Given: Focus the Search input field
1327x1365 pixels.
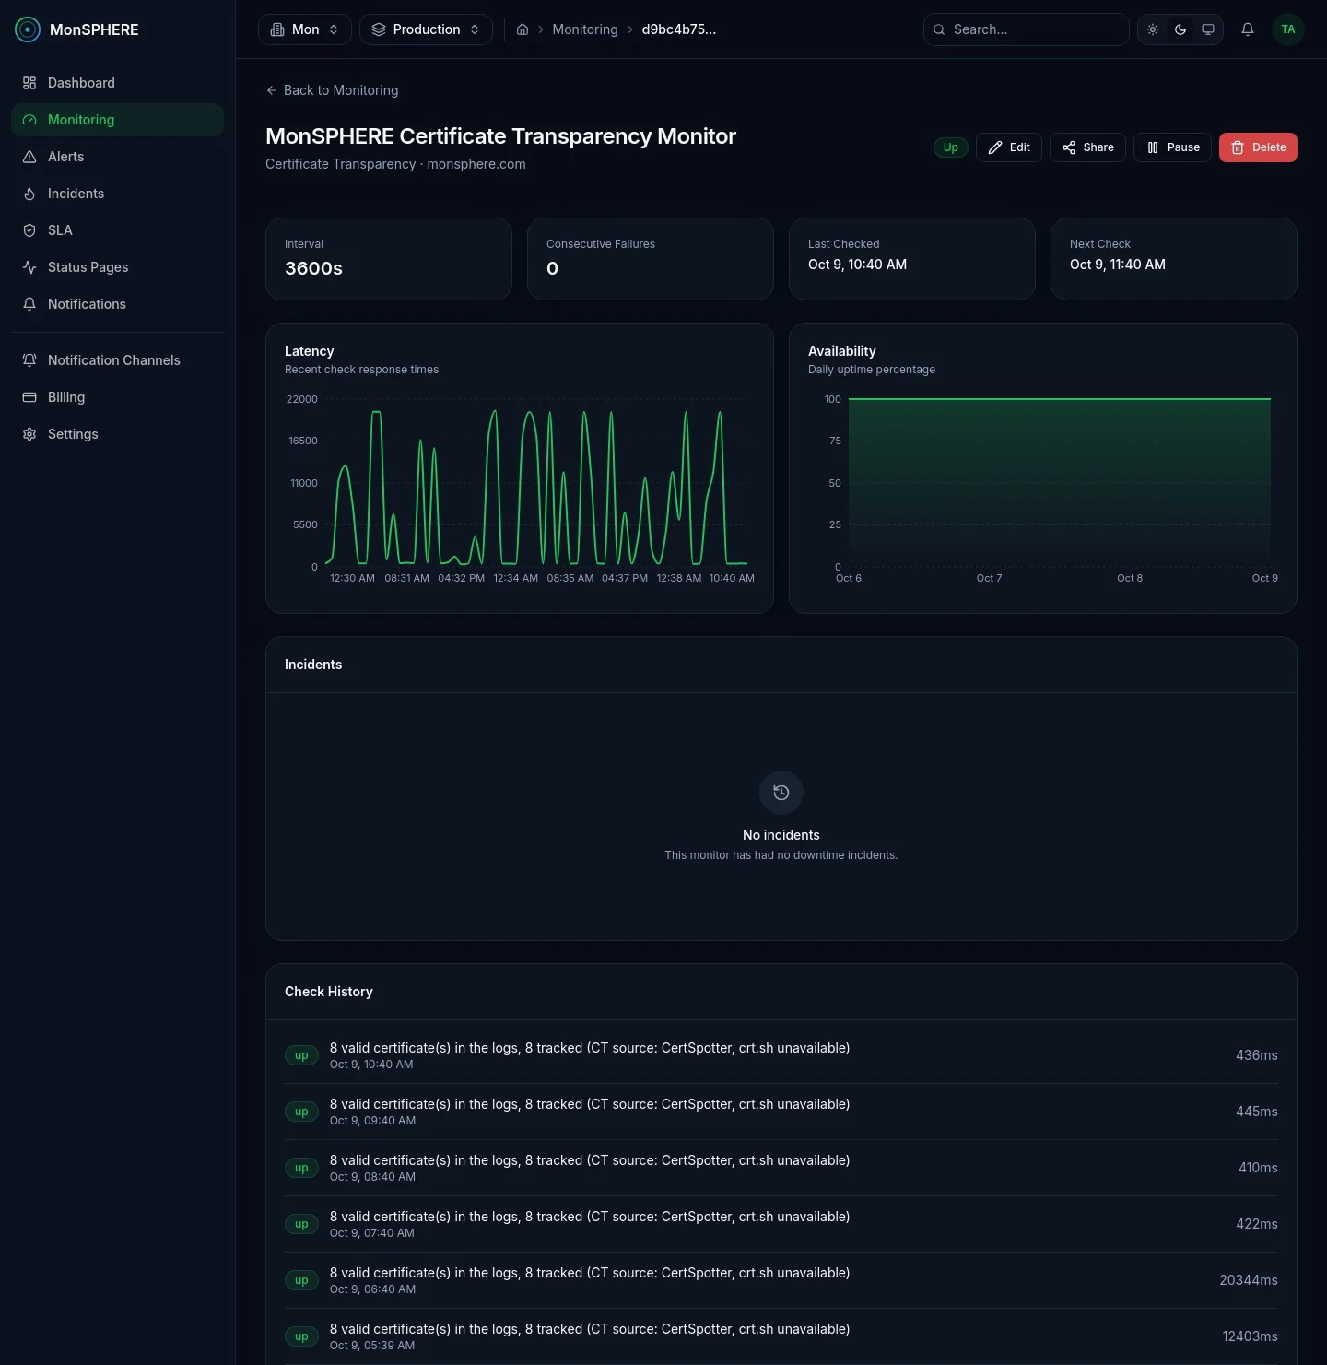Looking at the screenshot, I should point(1027,29).
